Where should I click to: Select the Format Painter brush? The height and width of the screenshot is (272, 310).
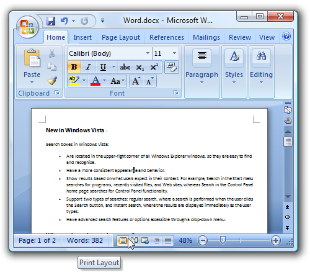pos(52,81)
